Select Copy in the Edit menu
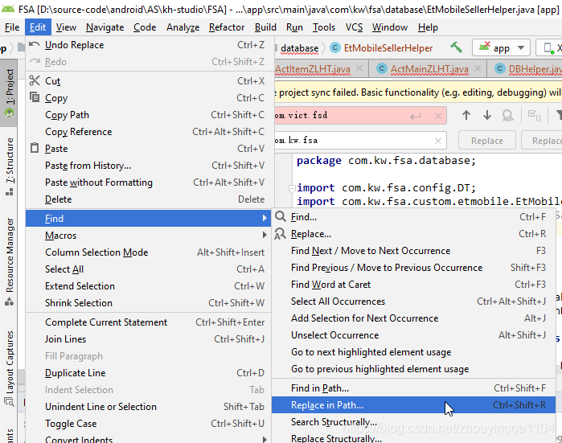562x443 pixels. click(x=148, y=98)
